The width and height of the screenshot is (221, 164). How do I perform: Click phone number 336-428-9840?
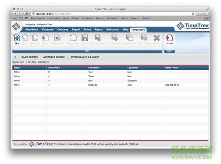click(172, 85)
